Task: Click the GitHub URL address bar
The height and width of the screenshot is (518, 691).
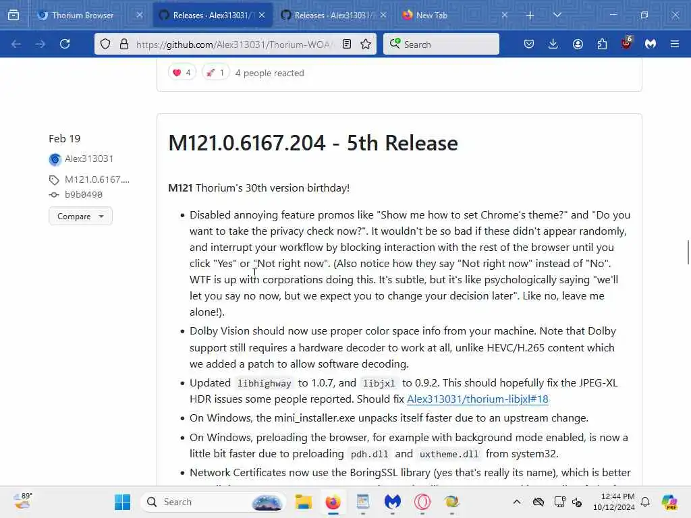Action: click(x=234, y=45)
